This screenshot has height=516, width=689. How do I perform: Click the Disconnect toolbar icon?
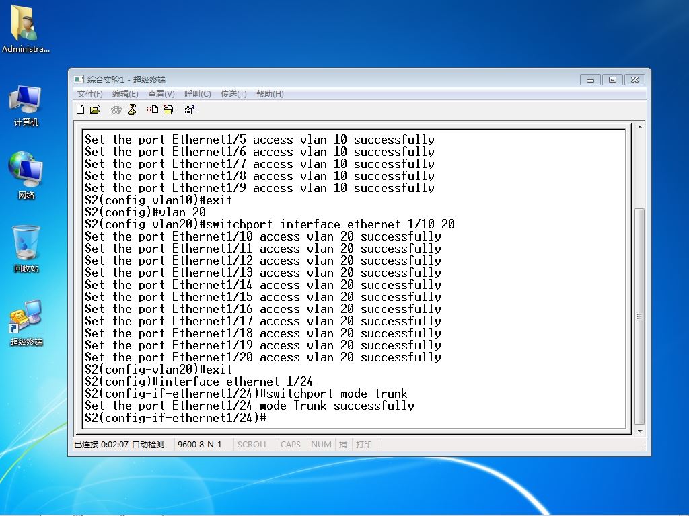point(132,110)
